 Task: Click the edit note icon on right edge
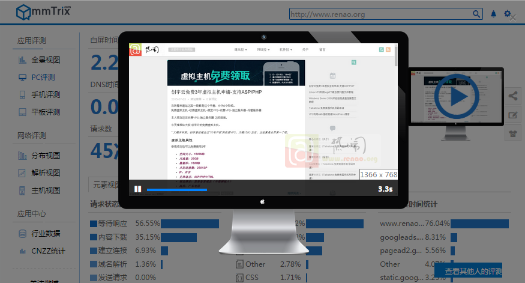click(512, 115)
